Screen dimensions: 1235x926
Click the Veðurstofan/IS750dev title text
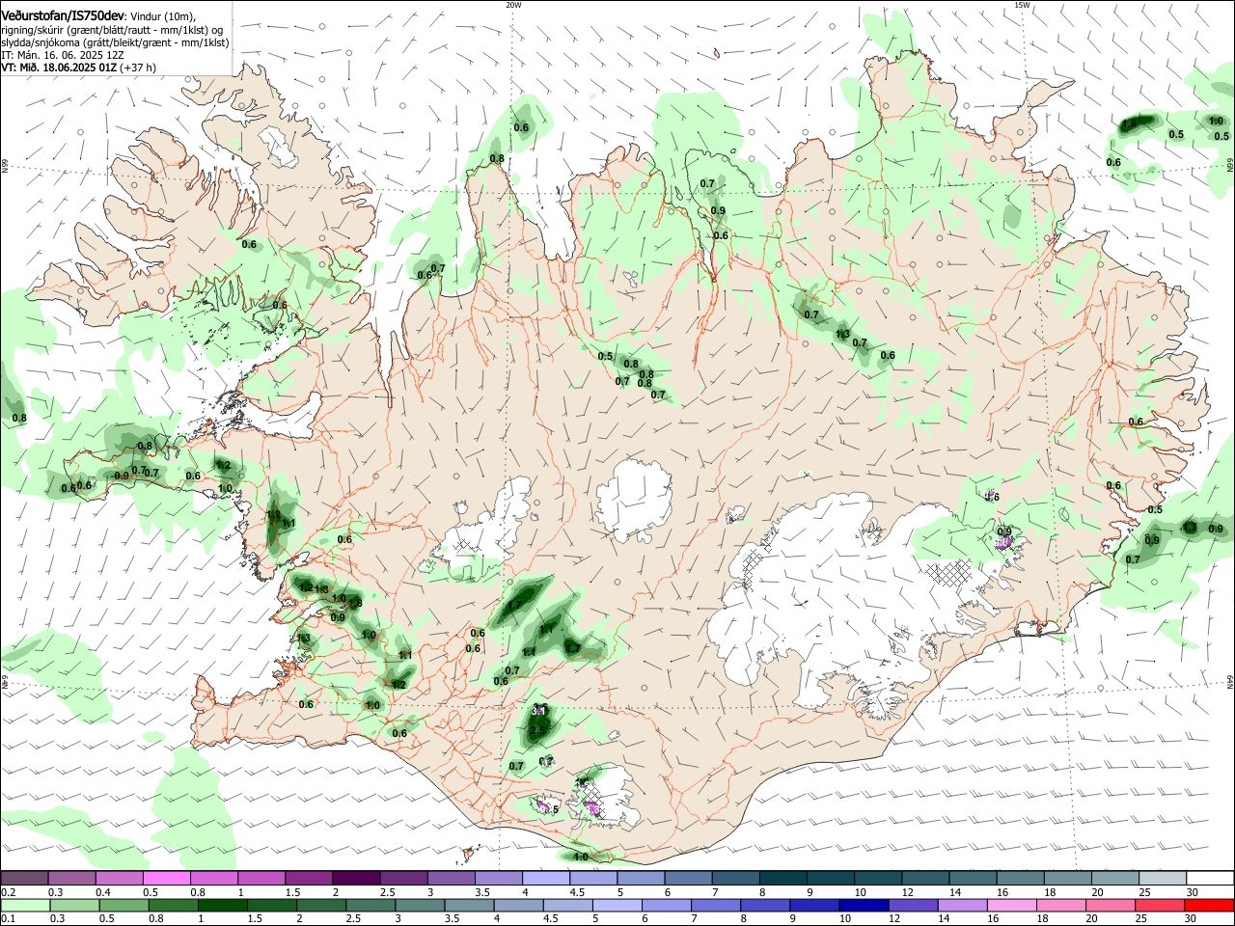point(63,16)
